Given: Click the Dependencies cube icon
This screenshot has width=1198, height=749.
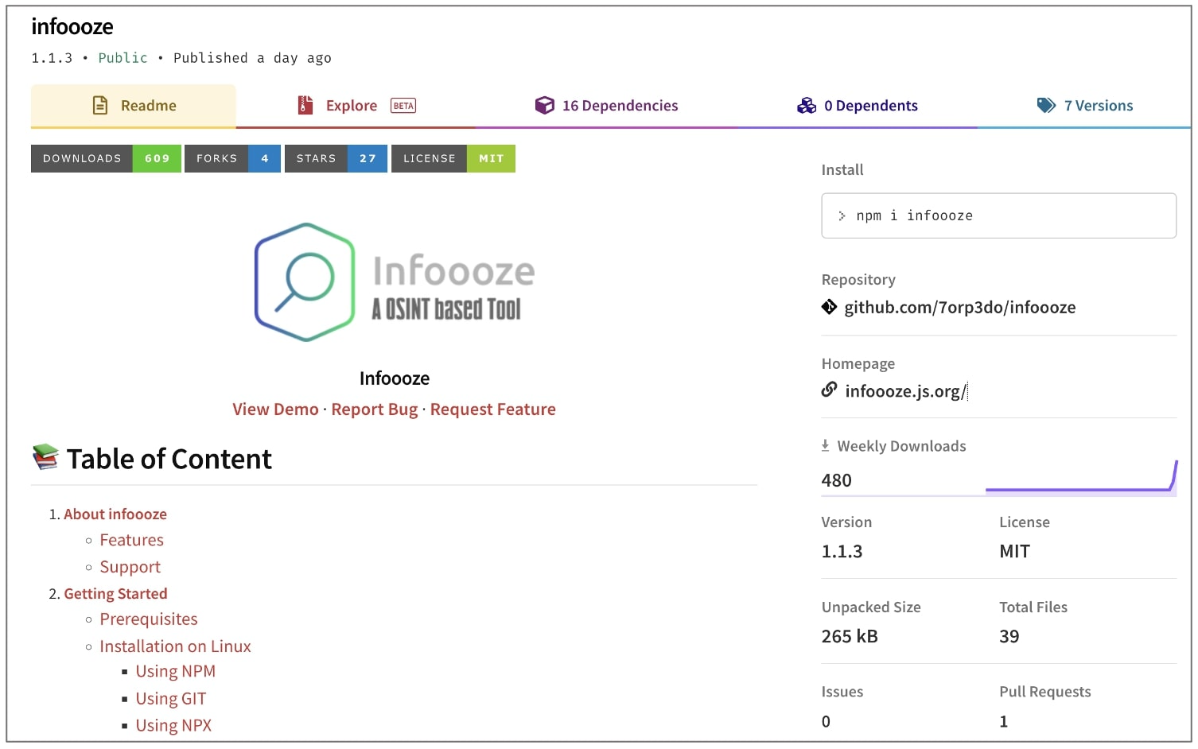Looking at the screenshot, I should click(544, 106).
